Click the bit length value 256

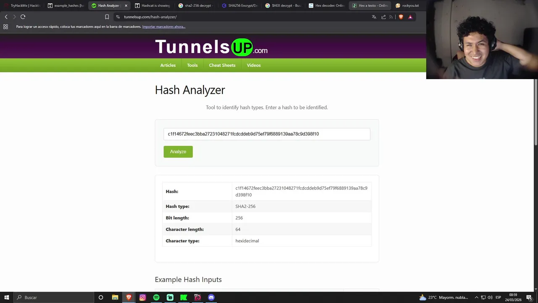239,218
